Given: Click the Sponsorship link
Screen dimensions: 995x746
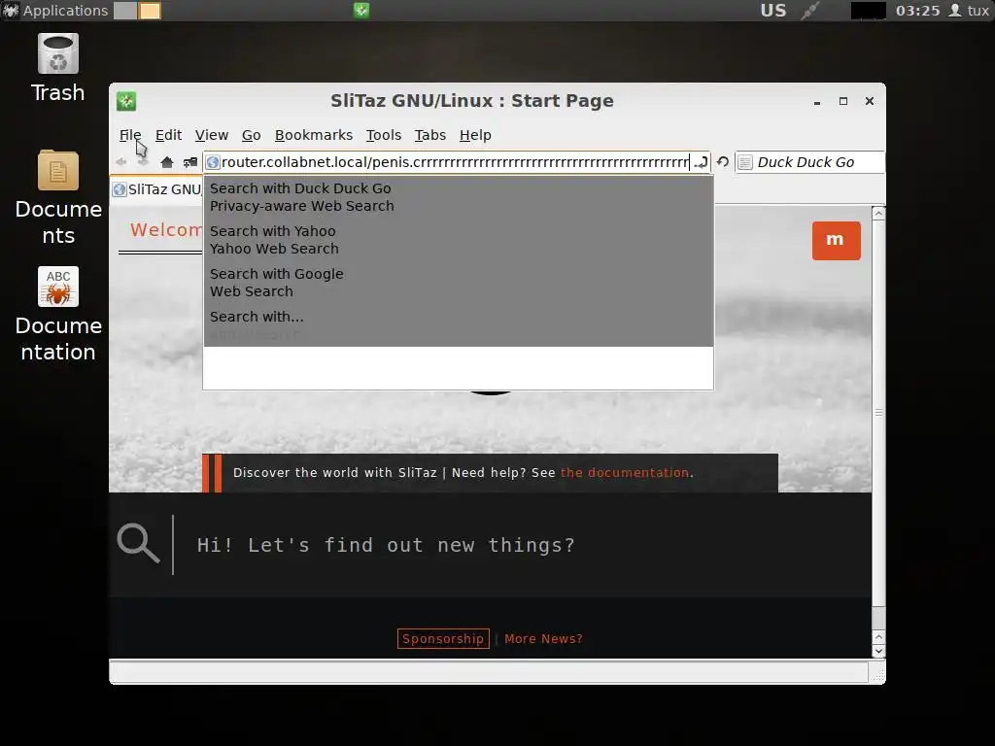Looking at the screenshot, I should [443, 639].
